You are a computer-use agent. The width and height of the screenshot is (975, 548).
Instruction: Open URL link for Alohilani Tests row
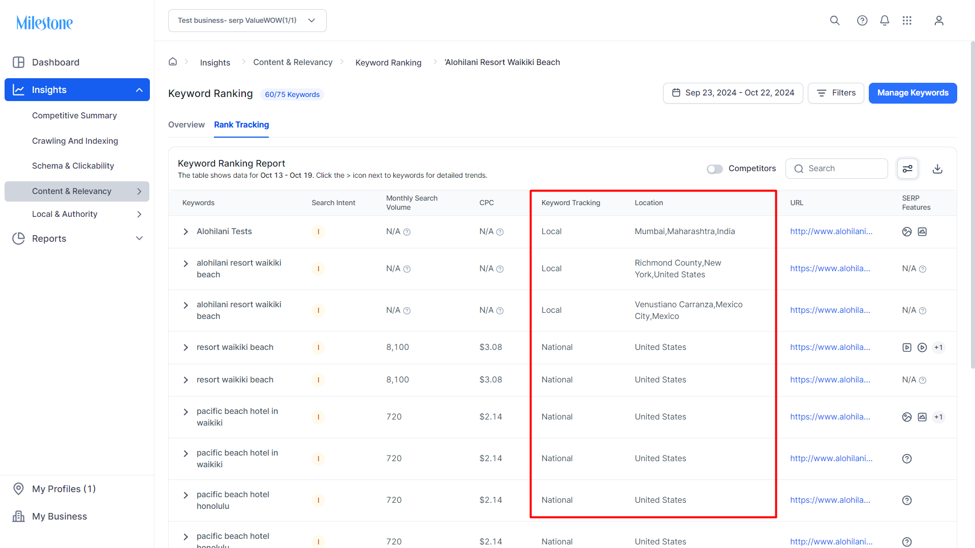pyautogui.click(x=831, y=232)
